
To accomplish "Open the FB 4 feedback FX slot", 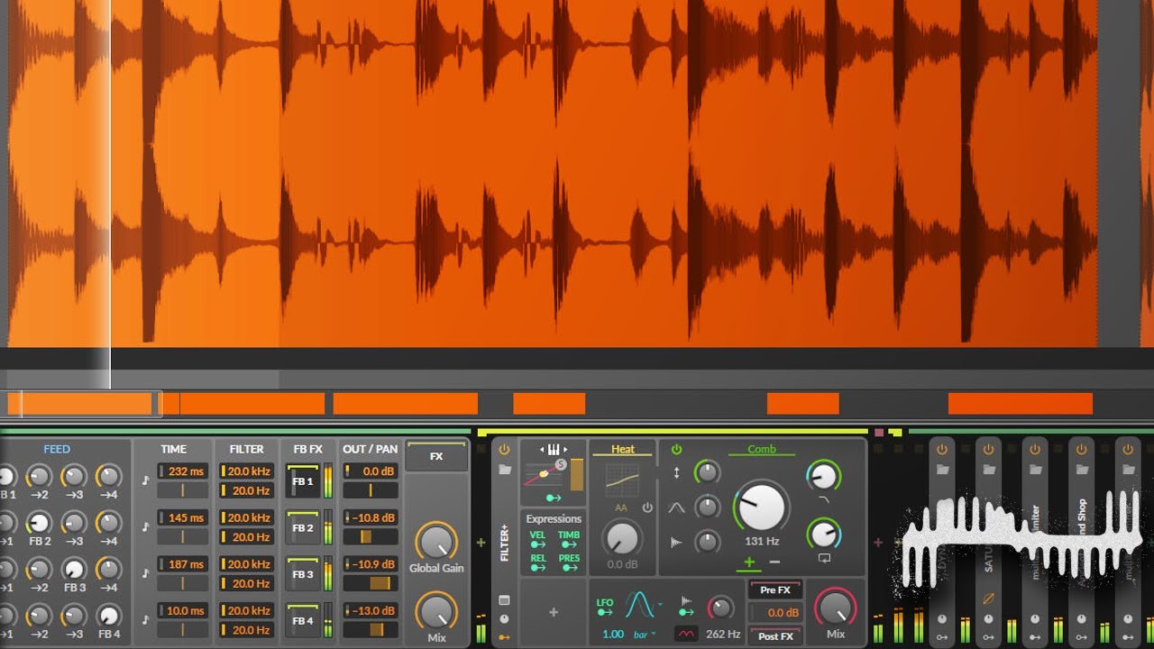I will (303, 620).
